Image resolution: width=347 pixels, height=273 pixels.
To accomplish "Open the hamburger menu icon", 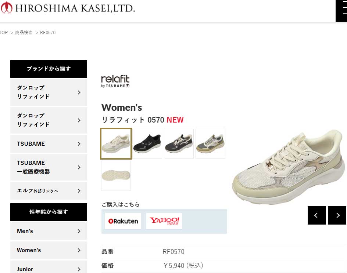I will tap(341, 10).
